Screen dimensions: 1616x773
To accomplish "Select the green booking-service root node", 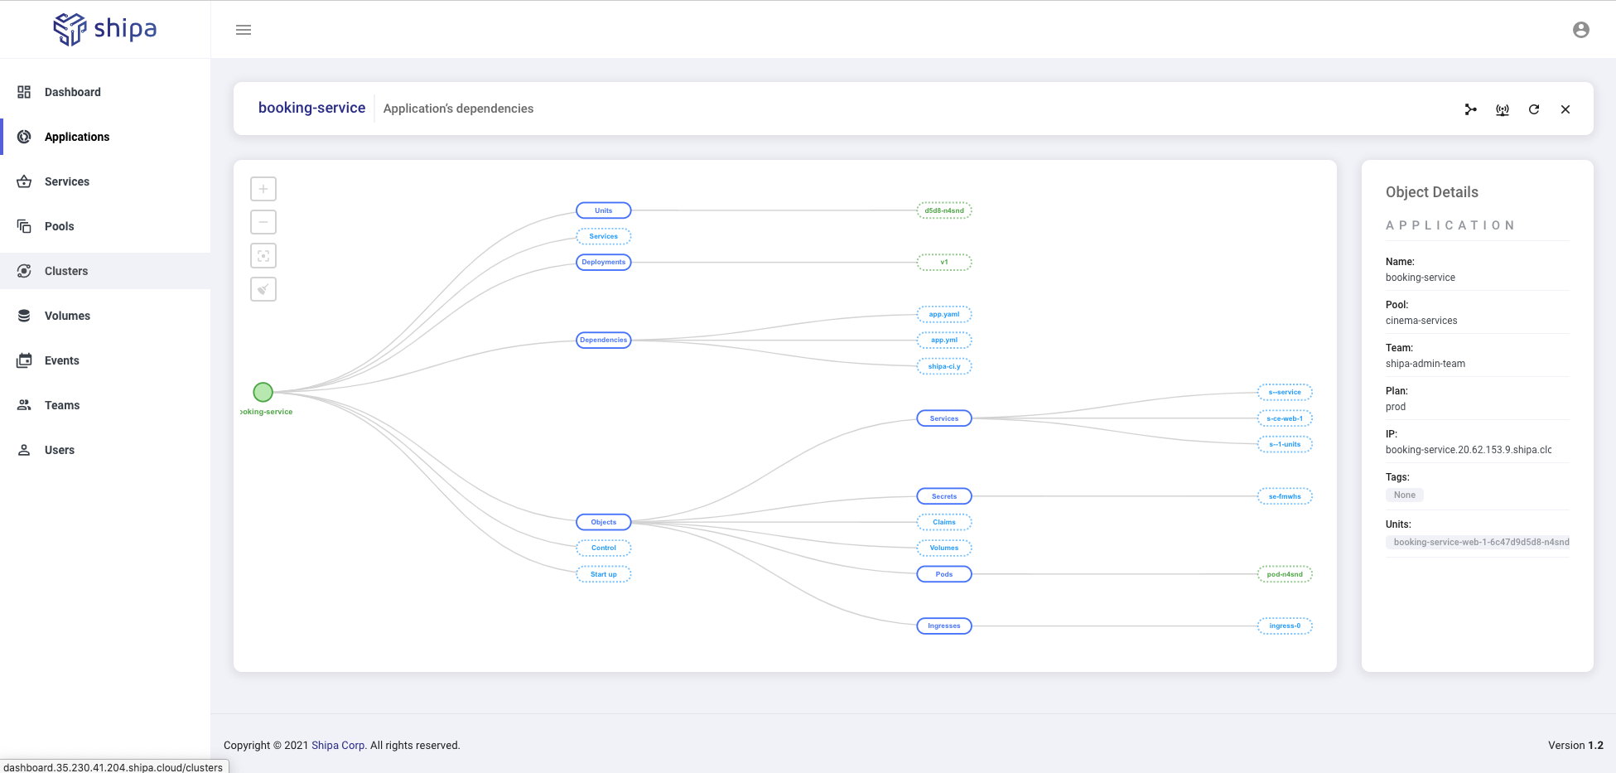I will click(x=263, y=392).
